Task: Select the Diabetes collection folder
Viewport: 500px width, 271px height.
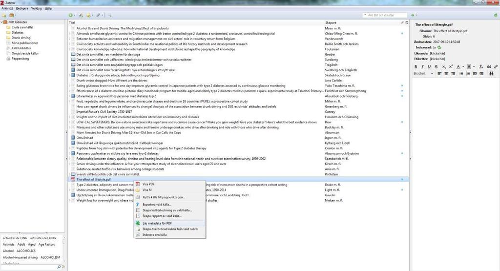Action: [17, 33]
